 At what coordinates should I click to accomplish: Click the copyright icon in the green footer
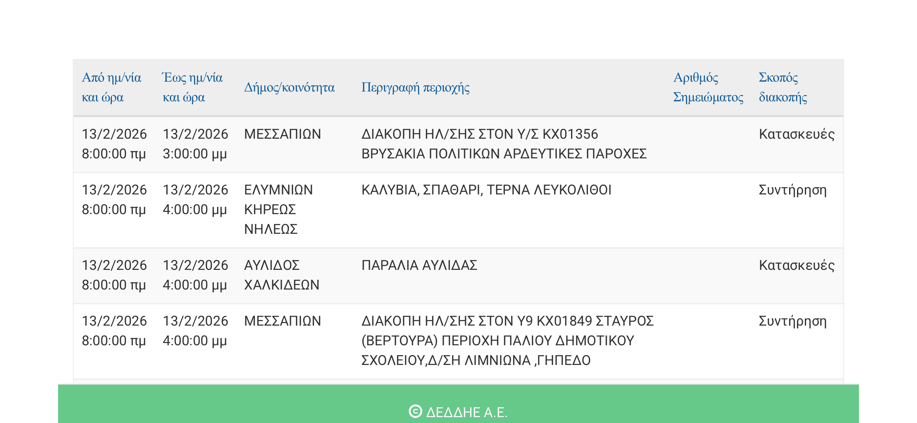415,411
